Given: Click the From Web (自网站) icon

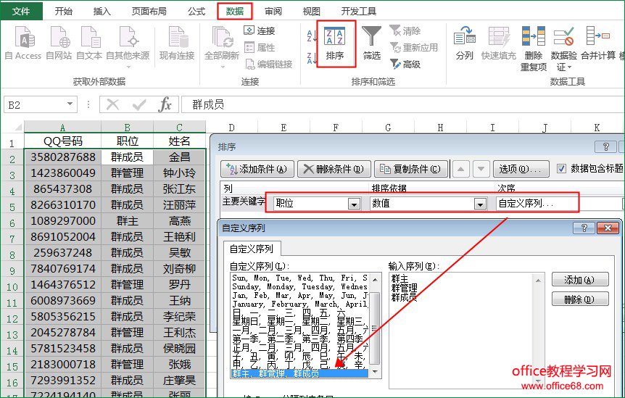Looking at the screenshot, I should [59, 43].
